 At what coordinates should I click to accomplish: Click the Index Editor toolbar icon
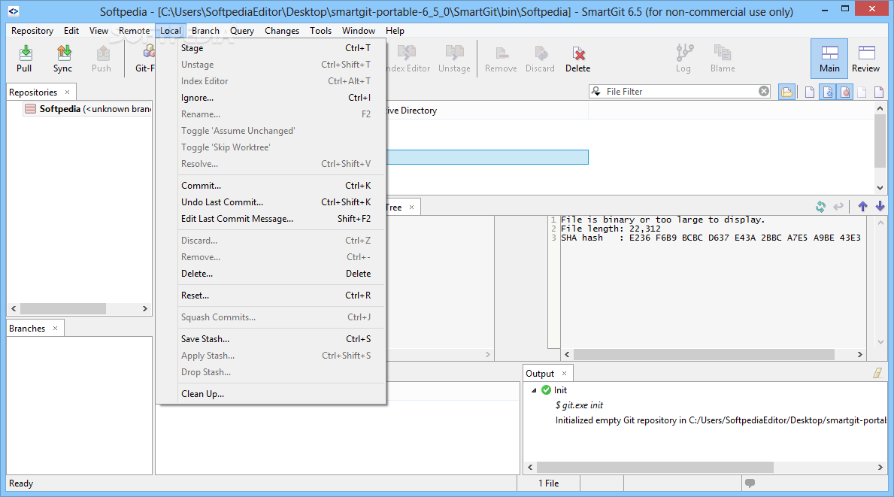coord(408,59)
